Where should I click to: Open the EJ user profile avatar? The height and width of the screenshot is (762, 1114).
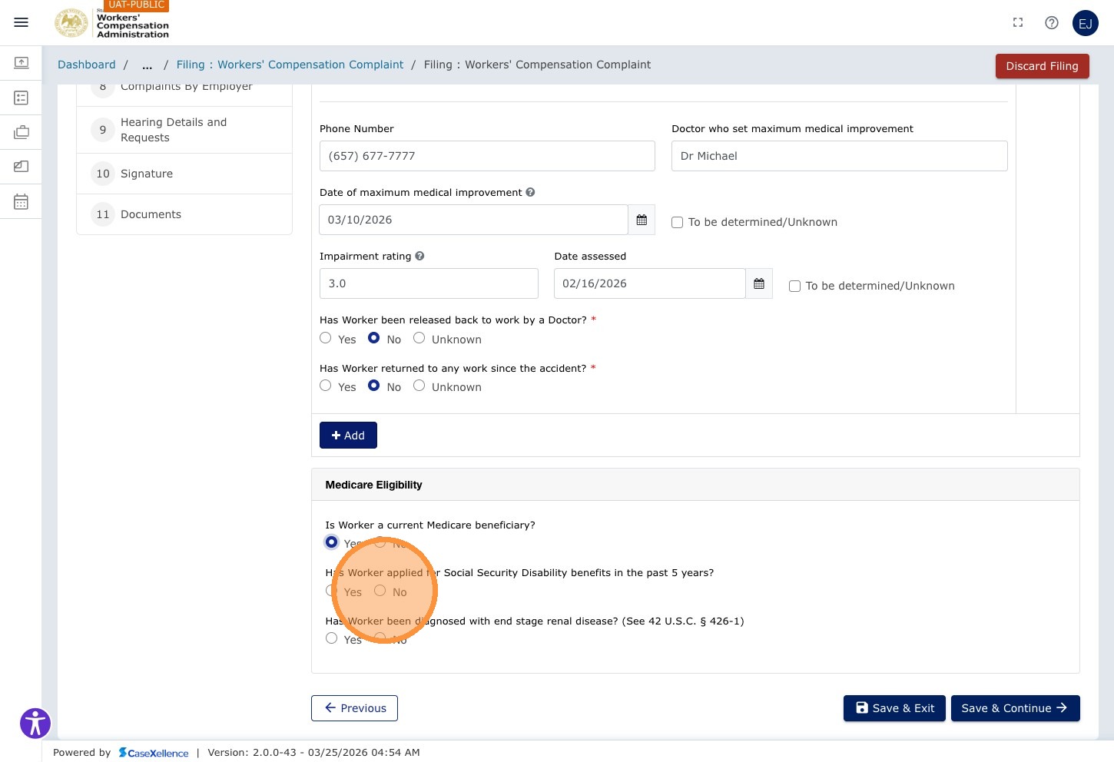coord(1086,23)
